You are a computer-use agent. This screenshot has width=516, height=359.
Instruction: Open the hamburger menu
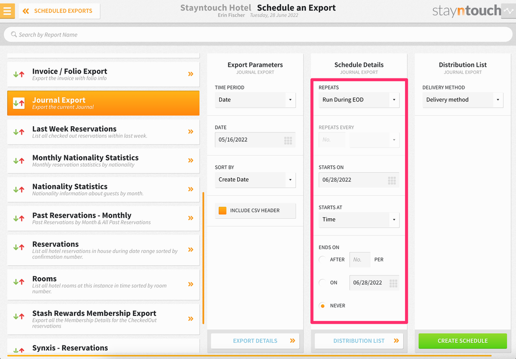tap(7, 11)
